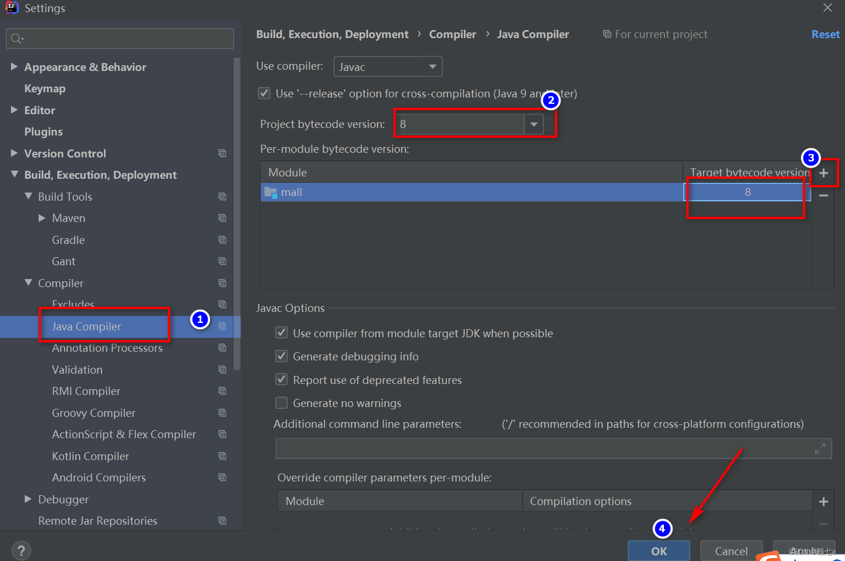Expand the Debugger node
Viewport: 845px width, 561px height.
(x=28, y=499)
